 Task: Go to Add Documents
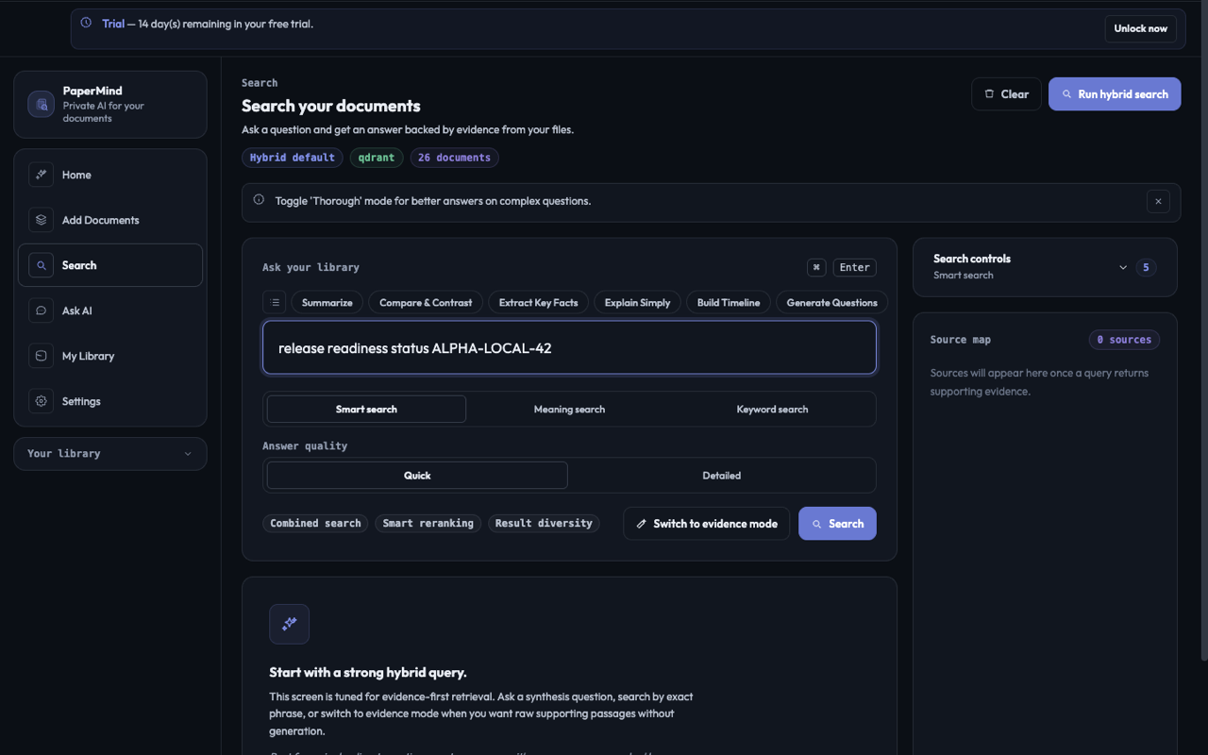pyautogui.click(x=110, y=220)
